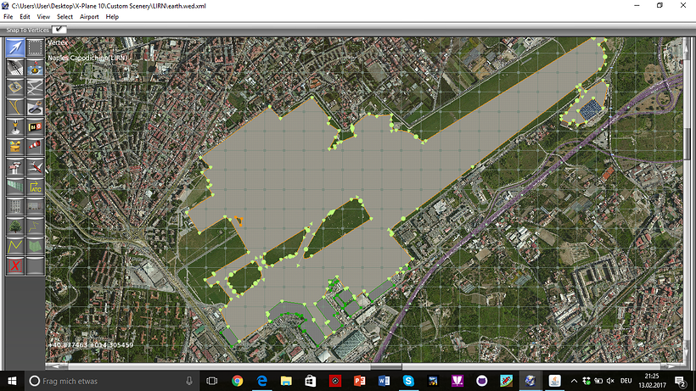Open the Action Center notifications icon

pyautogui.click(x=681, y=381)
